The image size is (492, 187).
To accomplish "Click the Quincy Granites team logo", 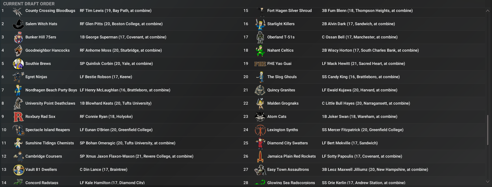I will coord(260,90).
